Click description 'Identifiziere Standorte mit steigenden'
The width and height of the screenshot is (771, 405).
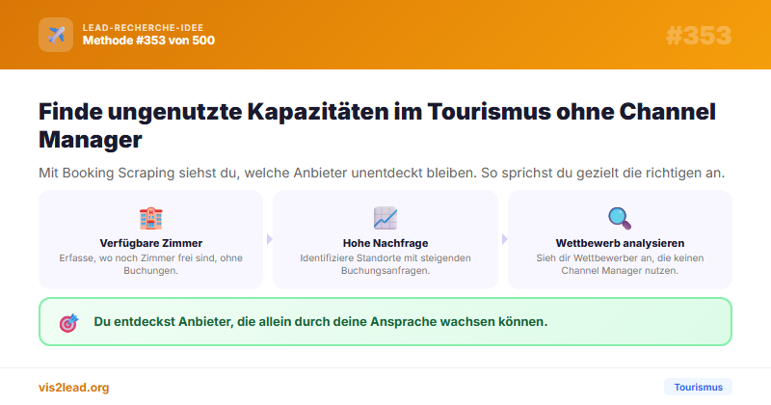(x=385, y=264)
